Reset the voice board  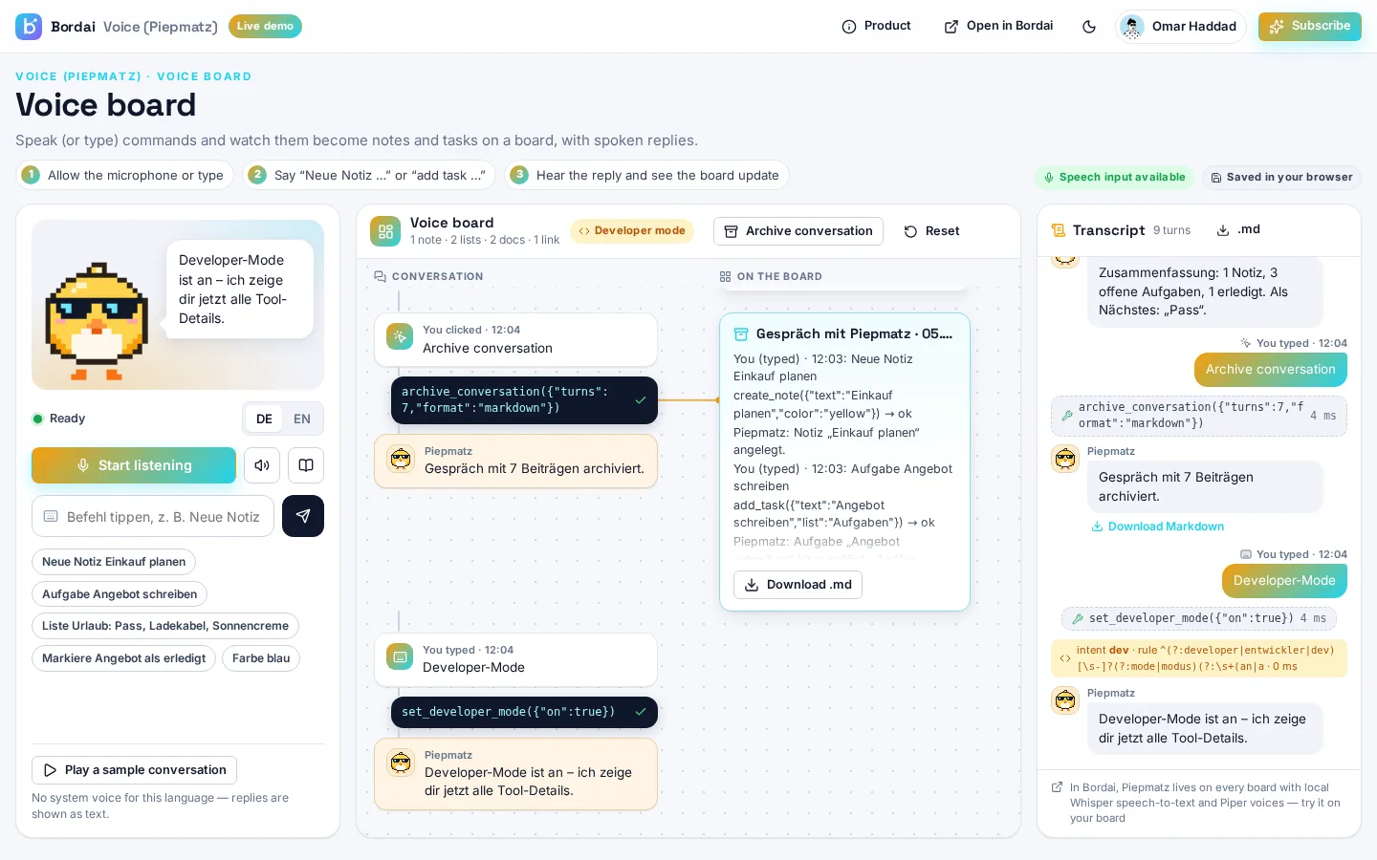(931, 231)
